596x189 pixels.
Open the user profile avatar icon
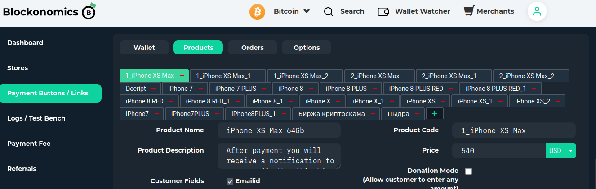tap(537, 11)
